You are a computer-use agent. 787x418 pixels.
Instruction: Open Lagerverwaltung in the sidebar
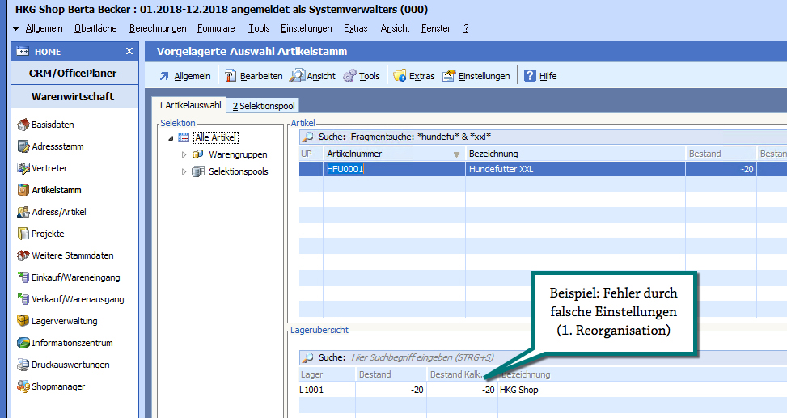64,321
